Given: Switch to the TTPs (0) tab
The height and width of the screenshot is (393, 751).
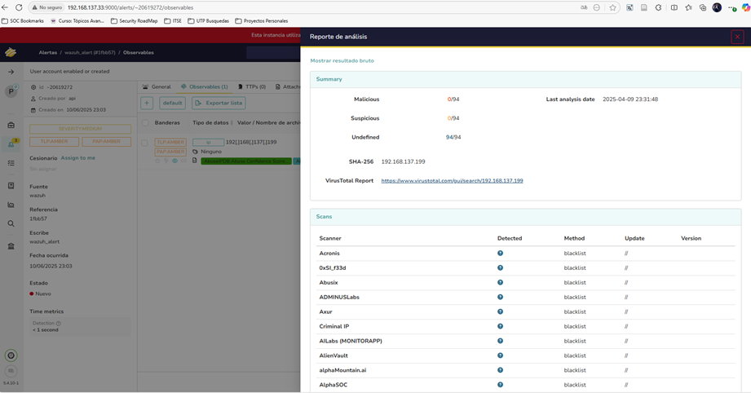Looking at the screenshot, I should [252, 86].
